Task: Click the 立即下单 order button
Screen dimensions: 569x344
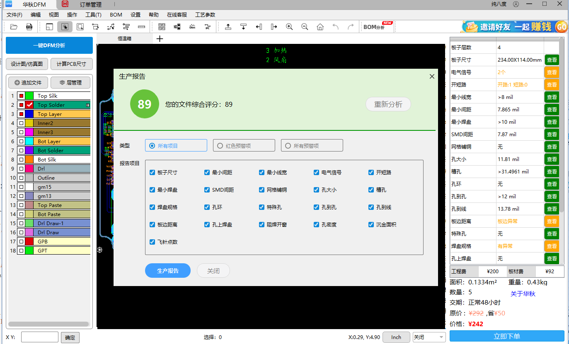Action: click(x=507, y=336)
